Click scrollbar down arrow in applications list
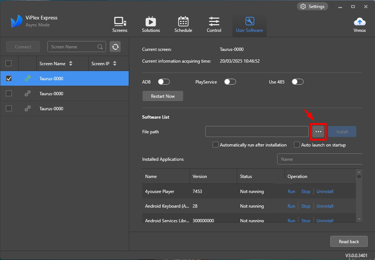 [359, 219]
